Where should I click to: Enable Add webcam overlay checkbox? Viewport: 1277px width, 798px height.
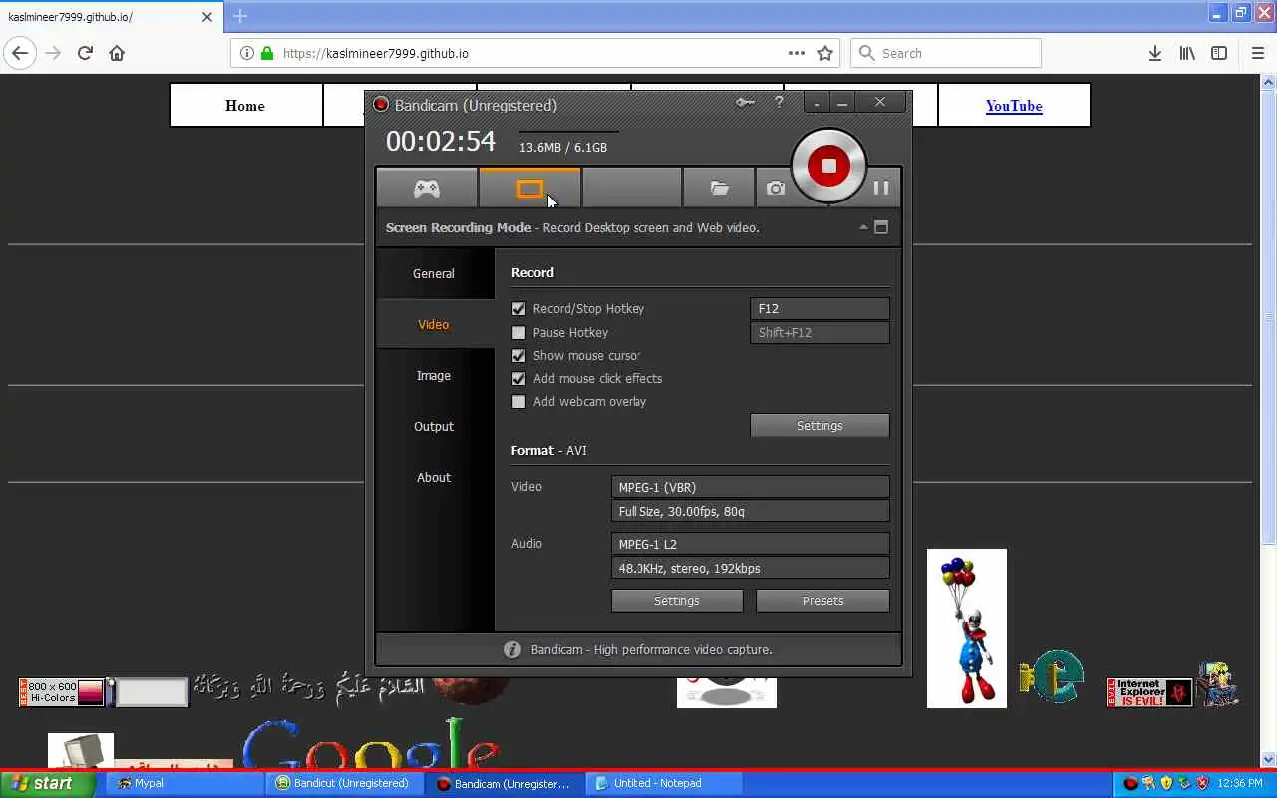click(x=518, y=402)
